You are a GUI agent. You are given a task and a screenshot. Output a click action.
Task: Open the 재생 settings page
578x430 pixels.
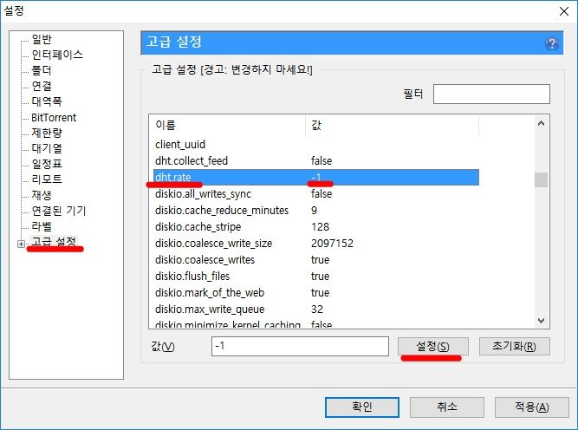coord(42,195)
